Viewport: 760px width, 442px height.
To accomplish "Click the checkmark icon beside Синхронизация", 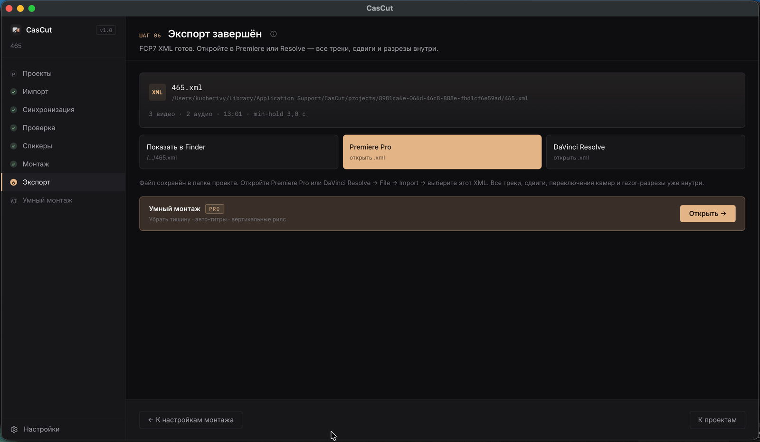I will [13, 110].
